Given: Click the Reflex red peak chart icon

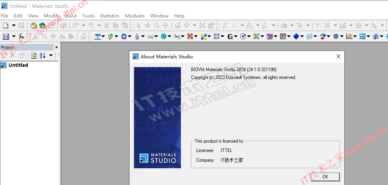Looking at the screenshot, I should [349, 37].
